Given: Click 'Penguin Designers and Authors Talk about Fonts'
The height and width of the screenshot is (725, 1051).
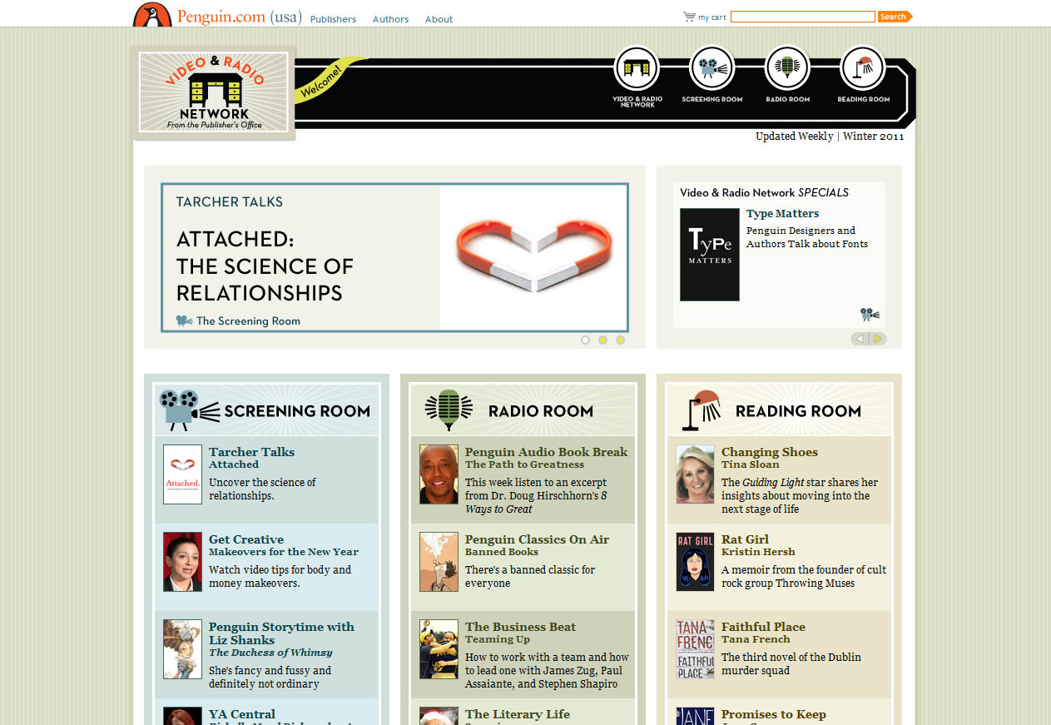Looking at the screenshot, I should pyautogui.click(x=807, y=237).
